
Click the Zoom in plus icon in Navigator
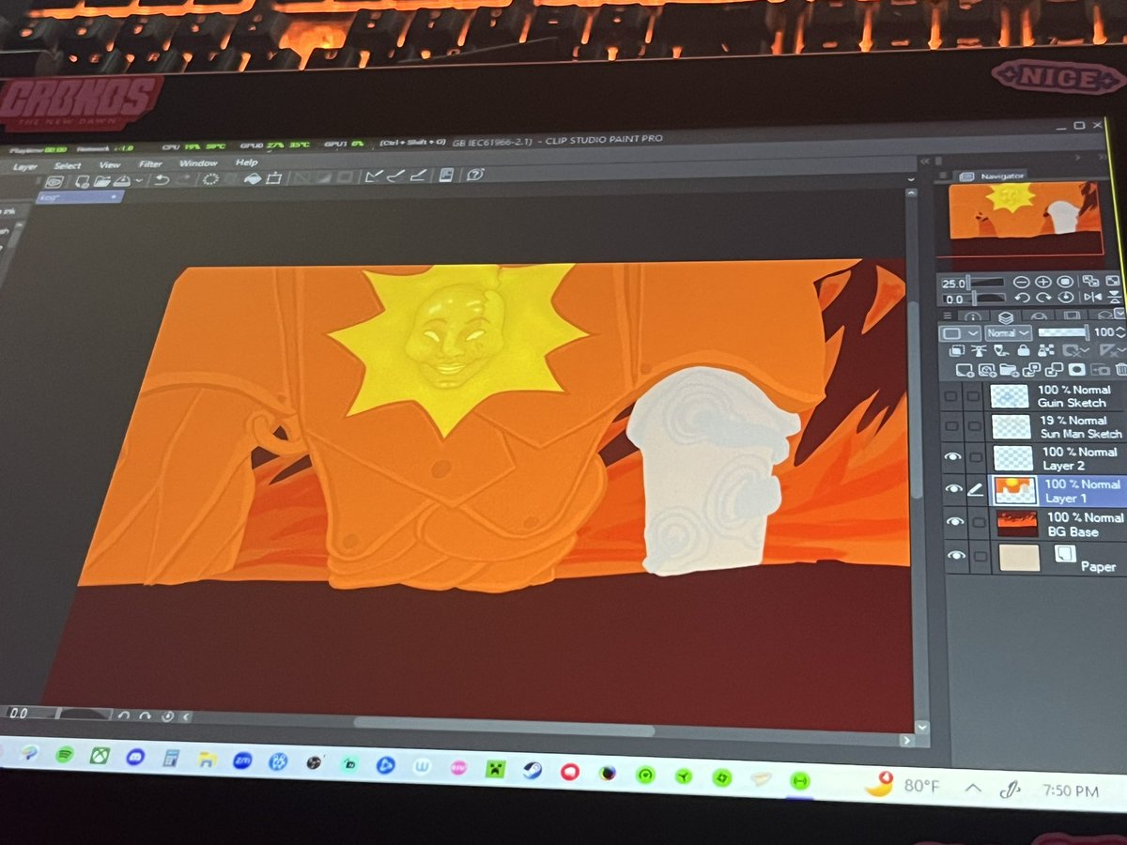click(1043, 282)
